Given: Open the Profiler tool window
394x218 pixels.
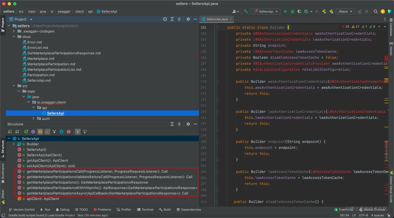Looking at the screenshot, I should point(124,210).
